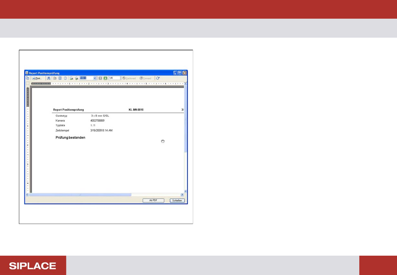The height and width of the screenshot is (275, 397).
Task: Go to the previous page icon
Action: point(100,78)
